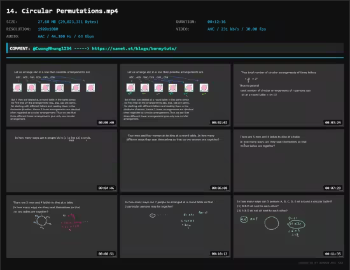Click the @CuongNhung1234 username in comment
The height and width of the screenshot is (270, 350).
[52, 48]
